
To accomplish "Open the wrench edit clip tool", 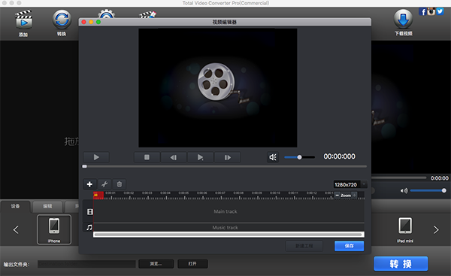I will [104, 184].
